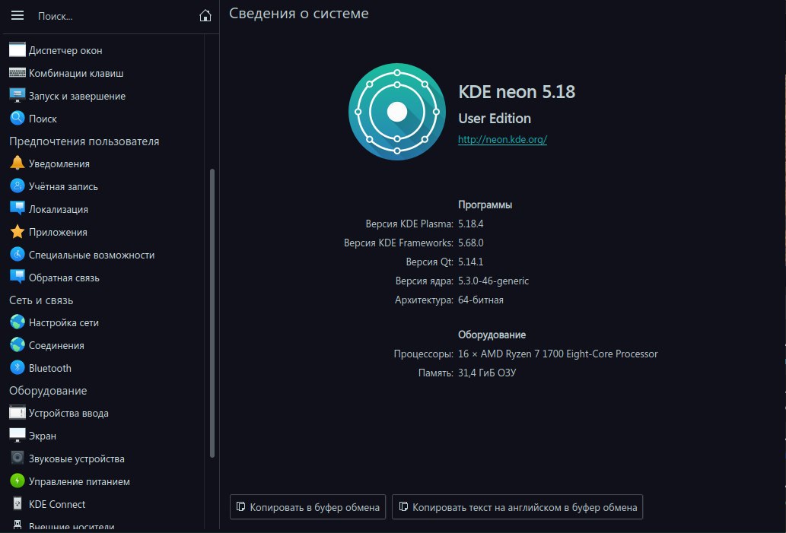Click the Сеть и связь section header
This screenshot has width=786, height=533.
point(41,300)
